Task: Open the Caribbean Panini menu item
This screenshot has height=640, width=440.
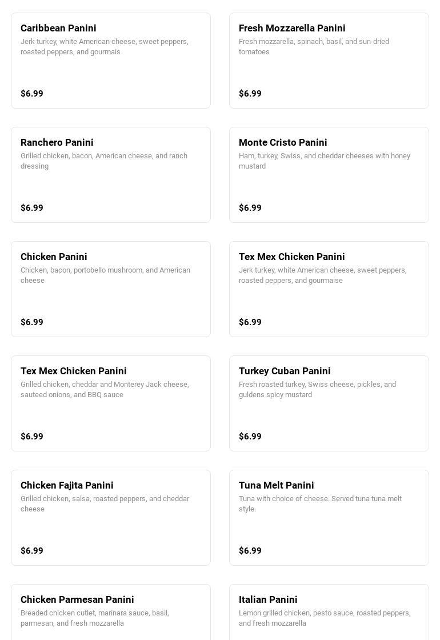Action: coord(111,61)
